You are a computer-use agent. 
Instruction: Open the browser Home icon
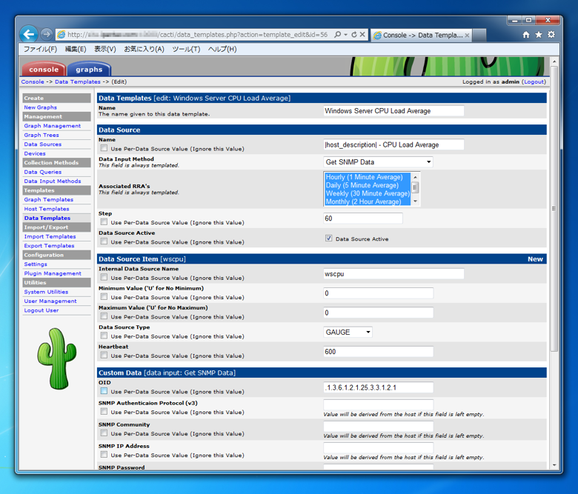pyautogui.click(x=526, y=35)
